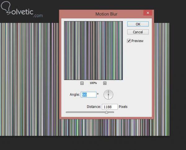186x150 pixels.
Task: Cancel the Motion Blur dialog
Action: pyautogui.click(x=138, y=32)
